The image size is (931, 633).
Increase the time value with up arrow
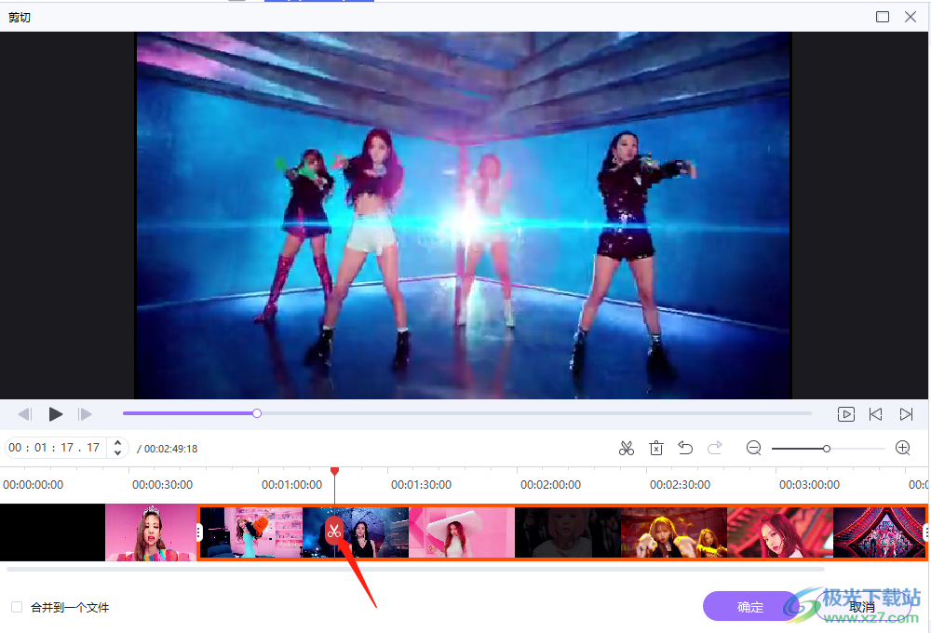117,442
